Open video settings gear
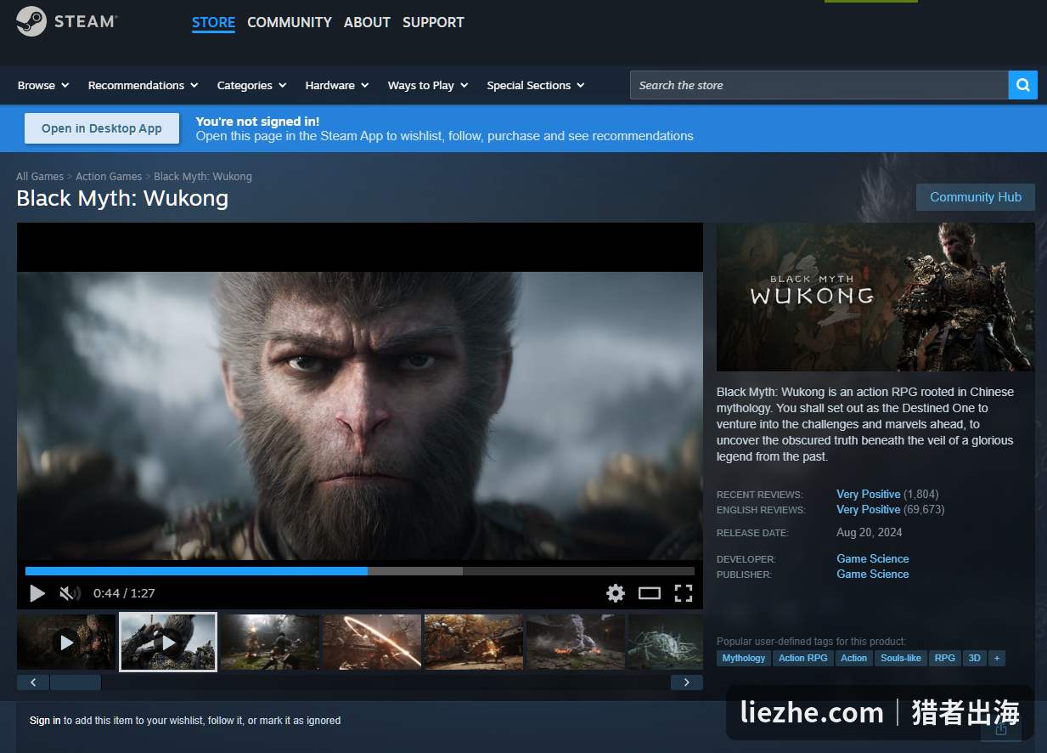The image size is (1047, 753). 616,593
